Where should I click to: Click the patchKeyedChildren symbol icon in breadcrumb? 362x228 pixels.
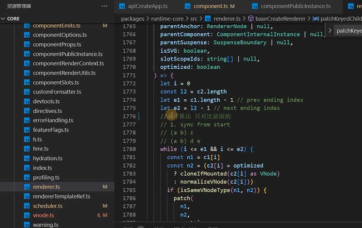pos(315,19)
